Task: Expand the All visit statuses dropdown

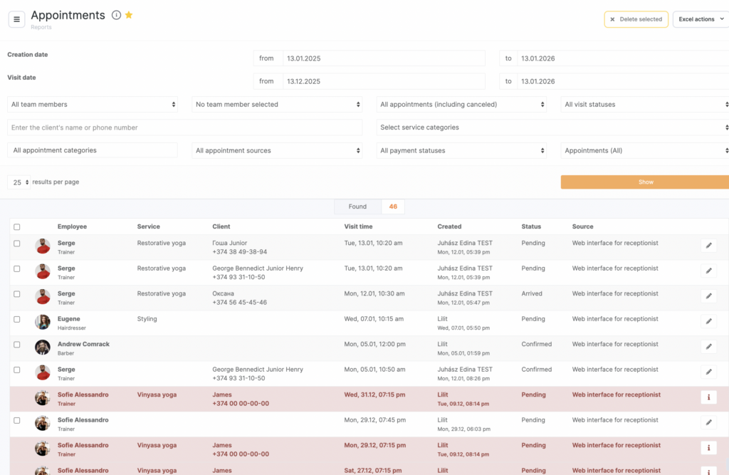Action: pos(645,105)
